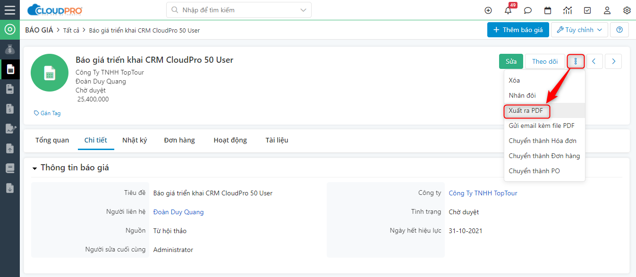Click the CloudPro logo

55,10
